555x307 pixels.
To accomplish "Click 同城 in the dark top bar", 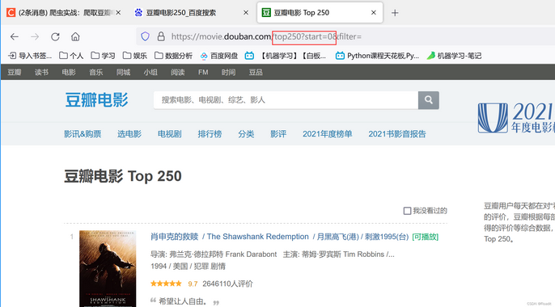I will (x=123, y=73).
